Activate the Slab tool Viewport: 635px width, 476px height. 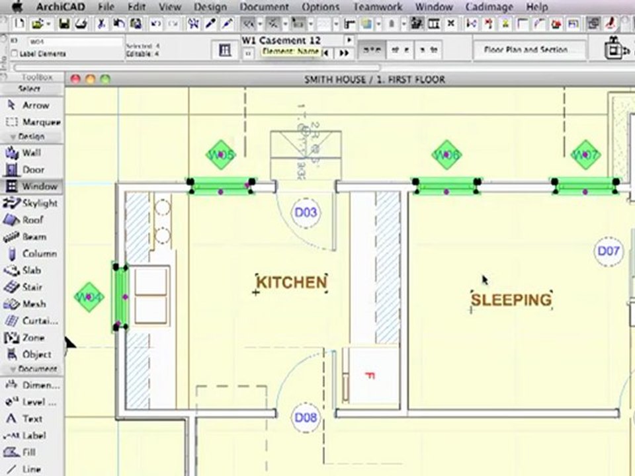pyautogui.click(x=32, y=270)
